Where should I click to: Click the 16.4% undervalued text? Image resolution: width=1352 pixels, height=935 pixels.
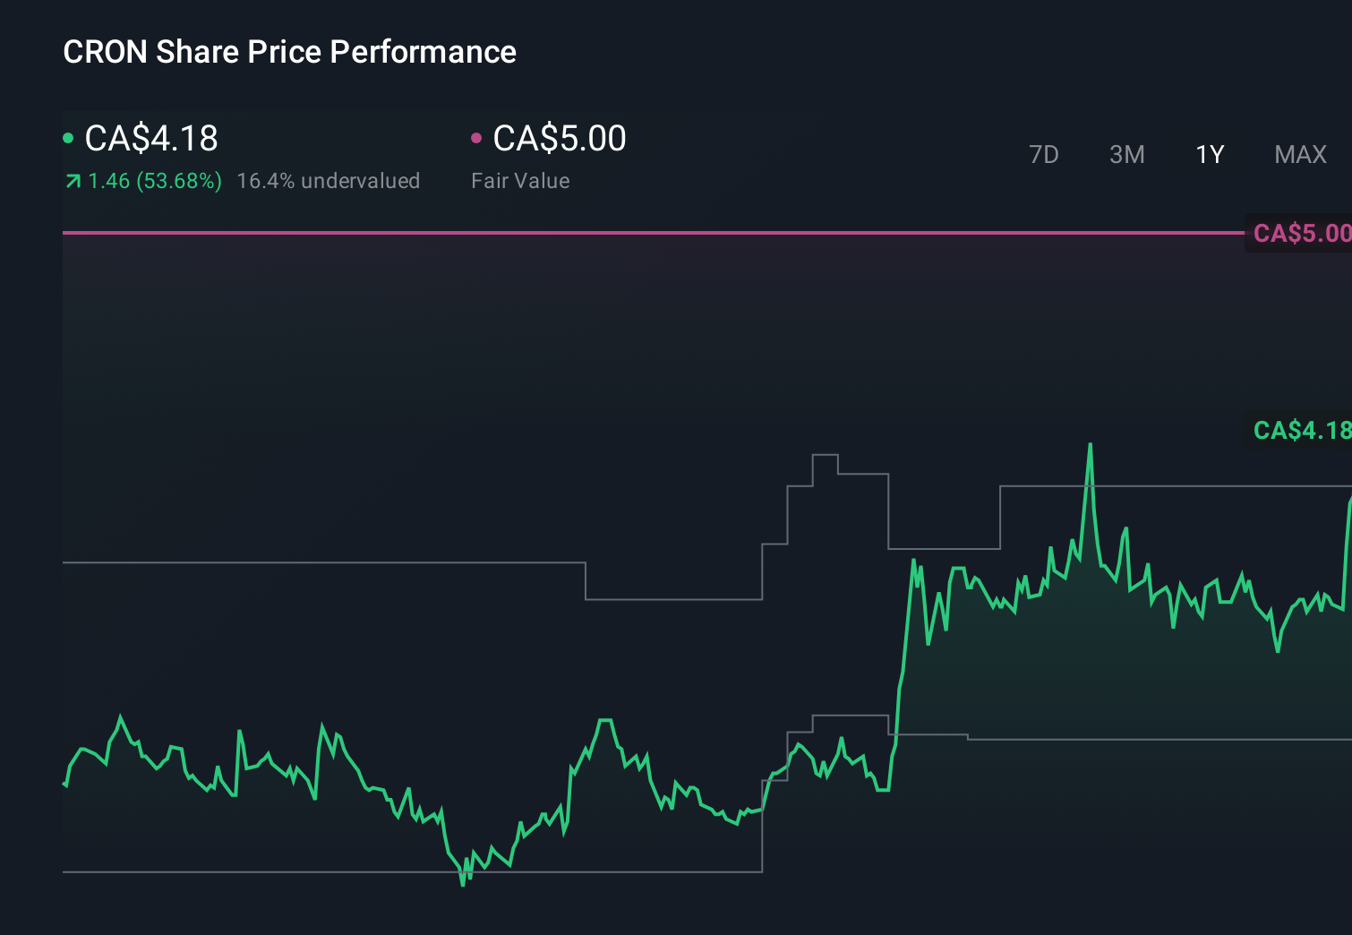[x=328, y=181]
